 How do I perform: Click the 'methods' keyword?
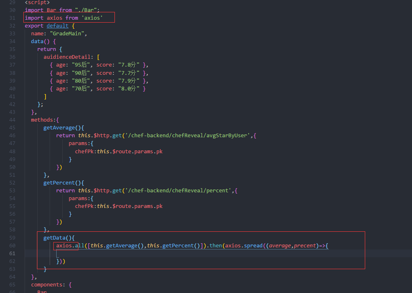click(x=42, y=120)
